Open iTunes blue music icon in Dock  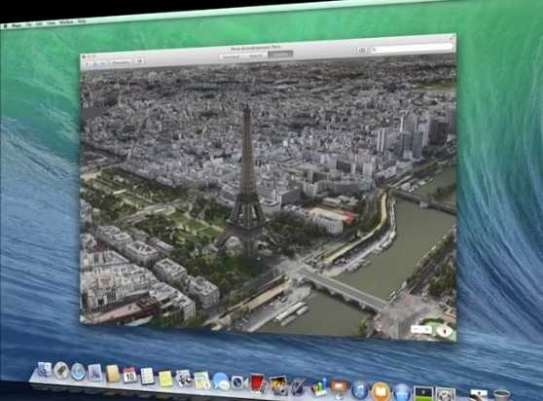(360, 390)
